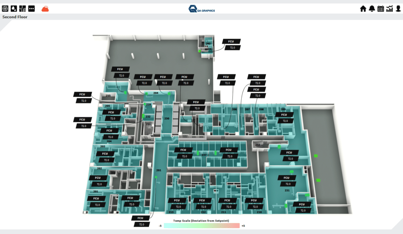Select room number 239

(148, 105)
